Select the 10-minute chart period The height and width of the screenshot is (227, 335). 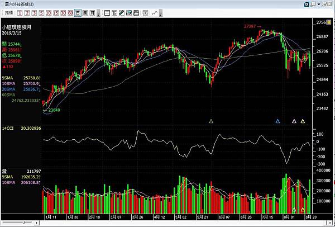point(49,13)
